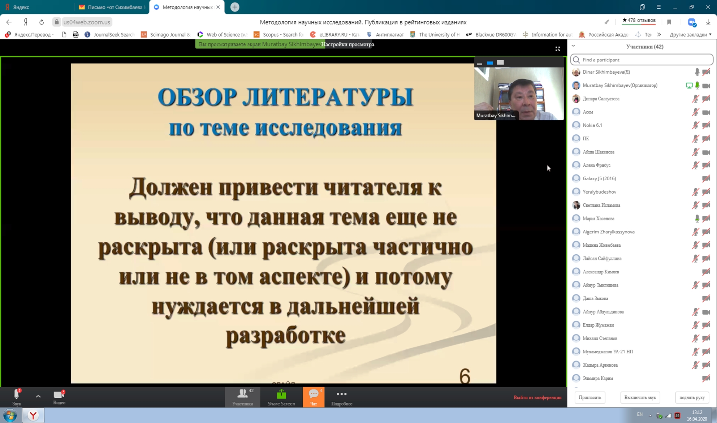Click the bookmark page icon
This screenshot has width=717, height=423.
click(669, 22)
